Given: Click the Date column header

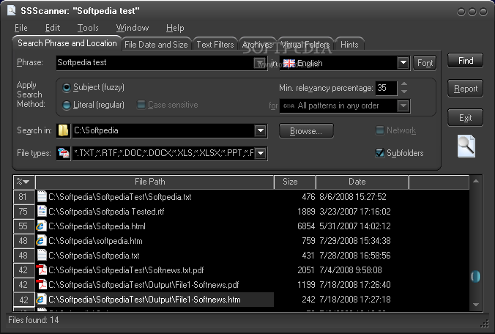Looking at the screenshot, I should (362, 182).
